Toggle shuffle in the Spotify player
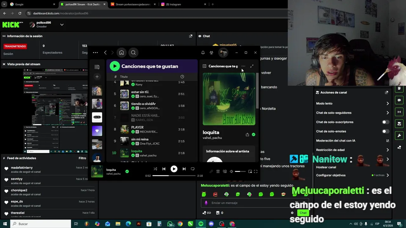 [x=155, y=169]
